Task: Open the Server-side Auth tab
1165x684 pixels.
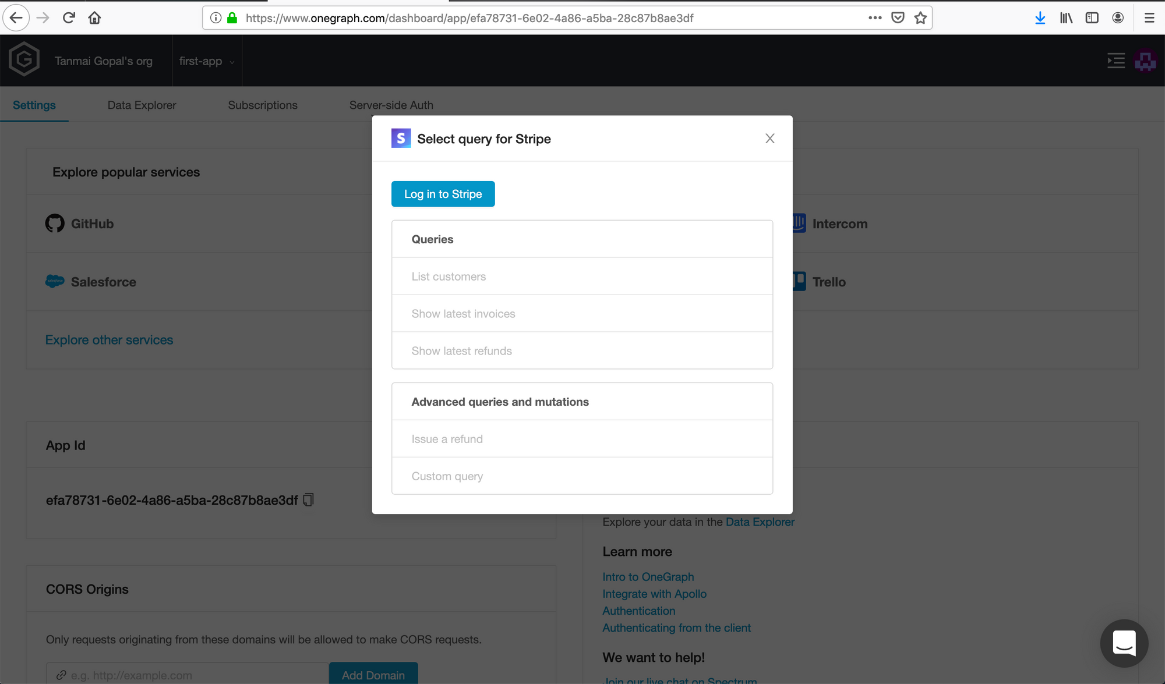Action: [391, 105]
